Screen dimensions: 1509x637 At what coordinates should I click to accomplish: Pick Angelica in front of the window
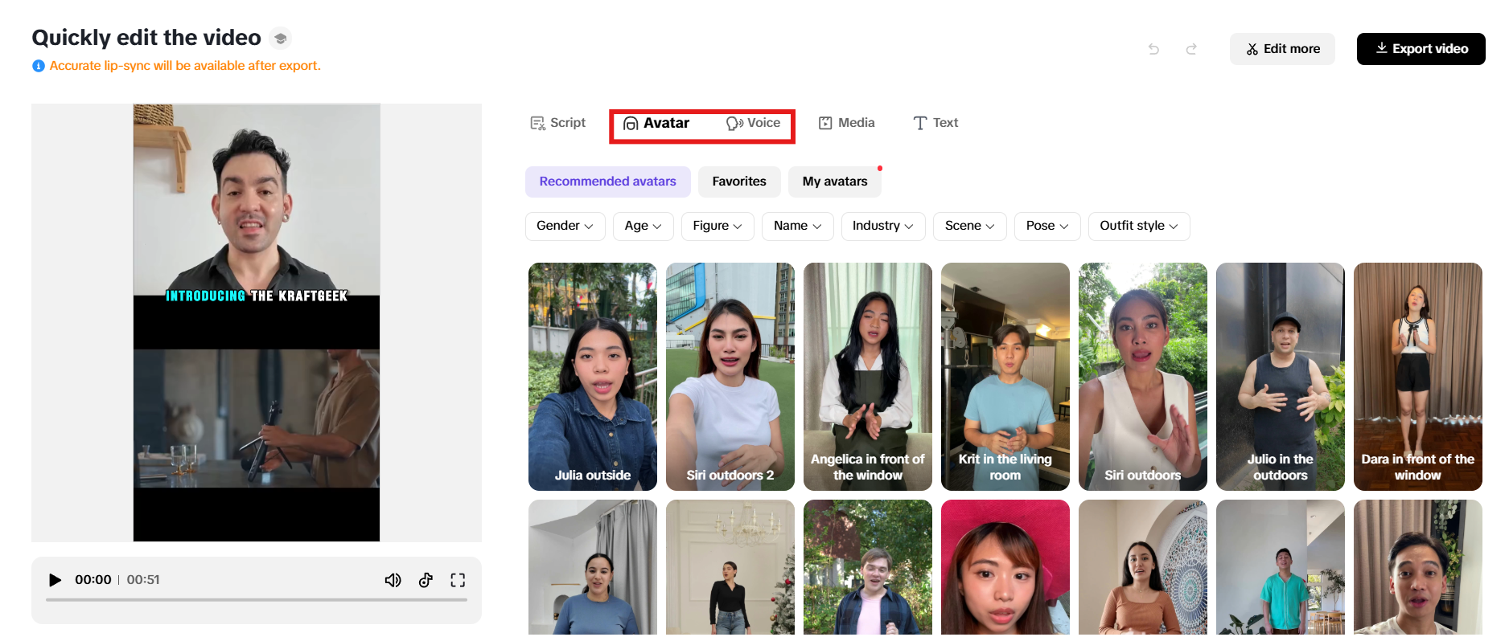[x=868, y=377]
